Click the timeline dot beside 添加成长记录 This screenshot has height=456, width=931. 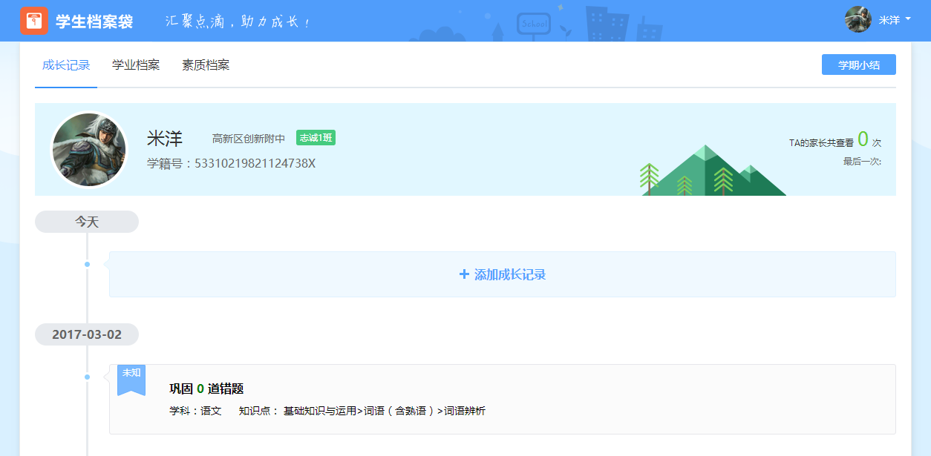pyautogui.click(x=87, y=264)
